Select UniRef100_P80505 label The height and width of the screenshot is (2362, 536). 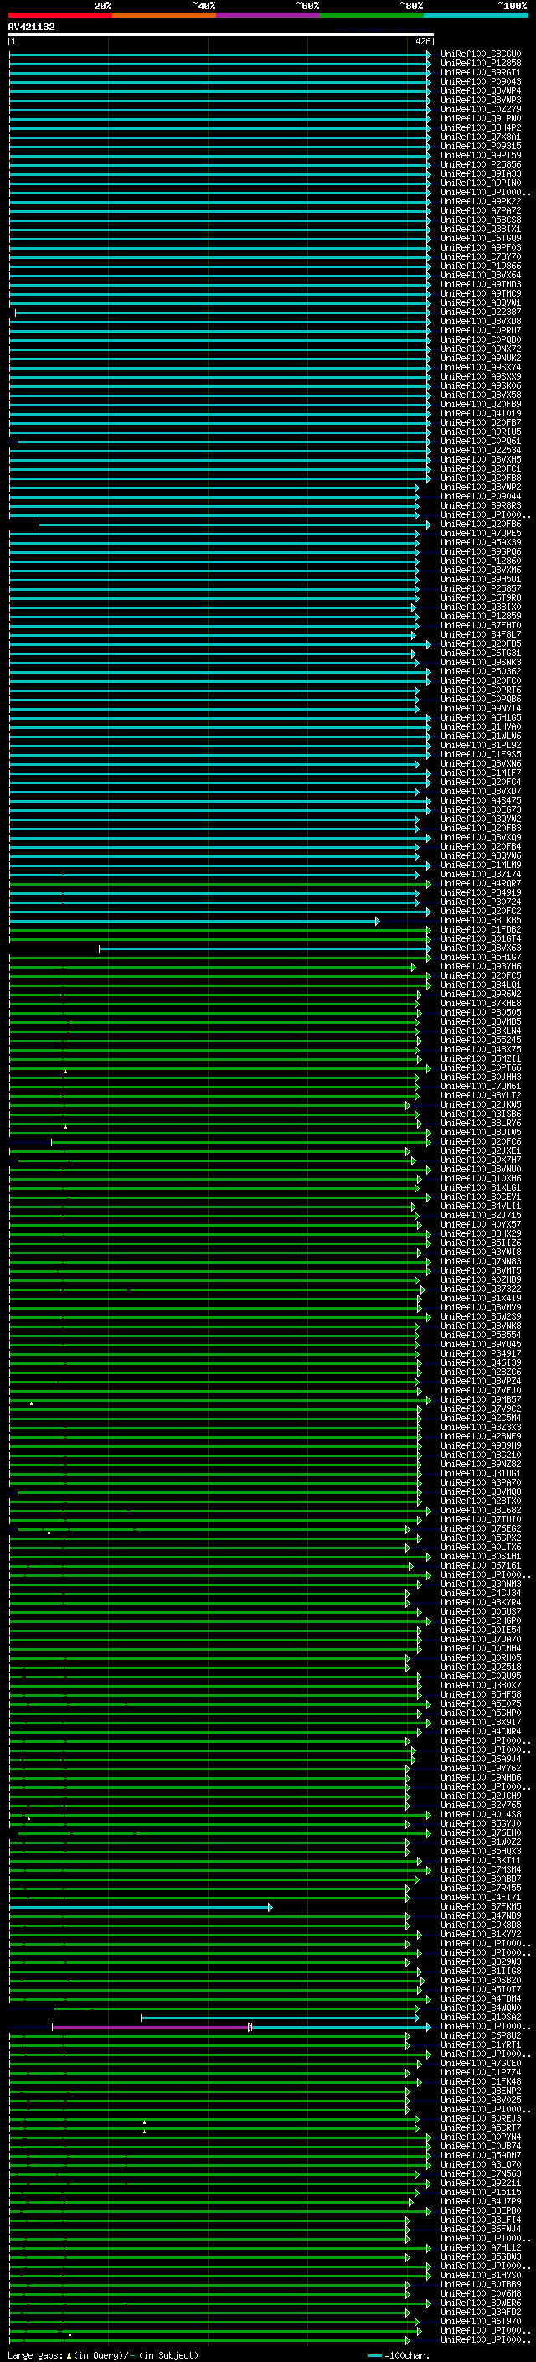[481, 1013]
